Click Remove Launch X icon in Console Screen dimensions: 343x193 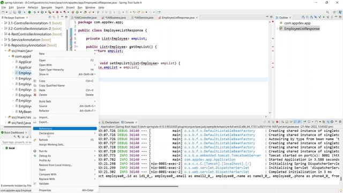point(269,122)
